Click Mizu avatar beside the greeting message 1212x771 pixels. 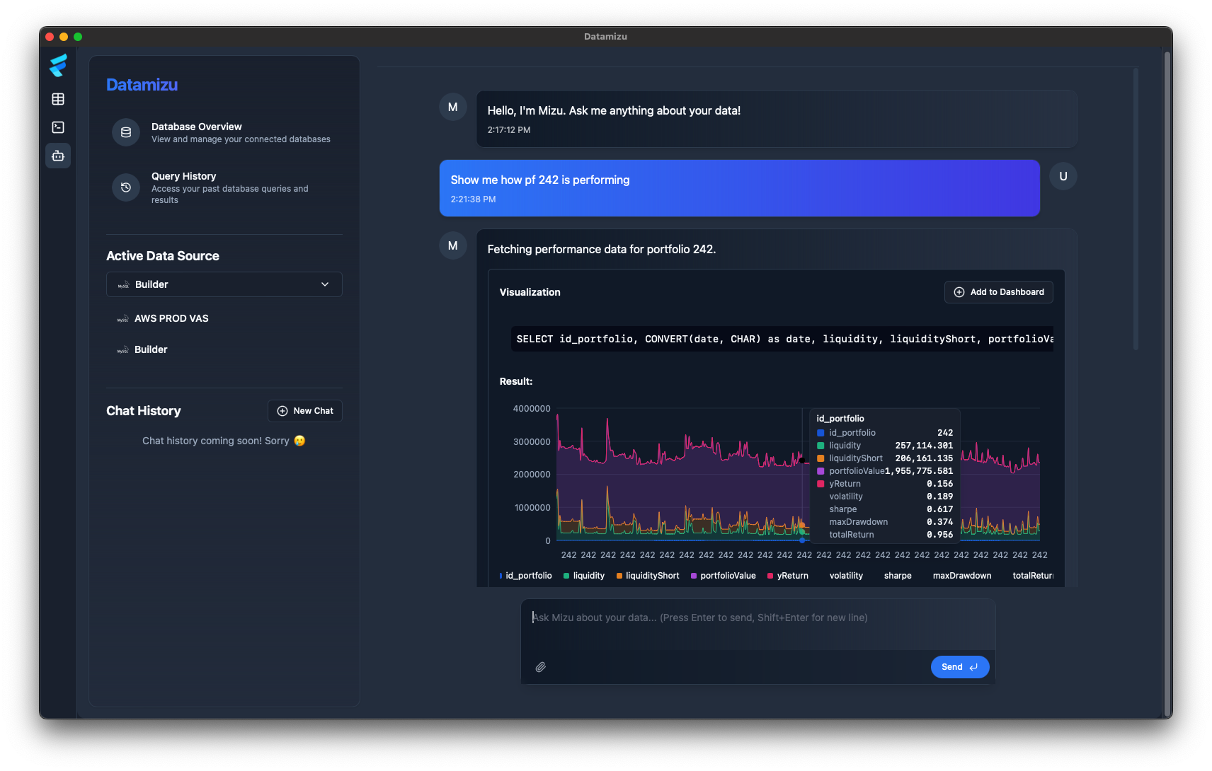tap(453, 108)
